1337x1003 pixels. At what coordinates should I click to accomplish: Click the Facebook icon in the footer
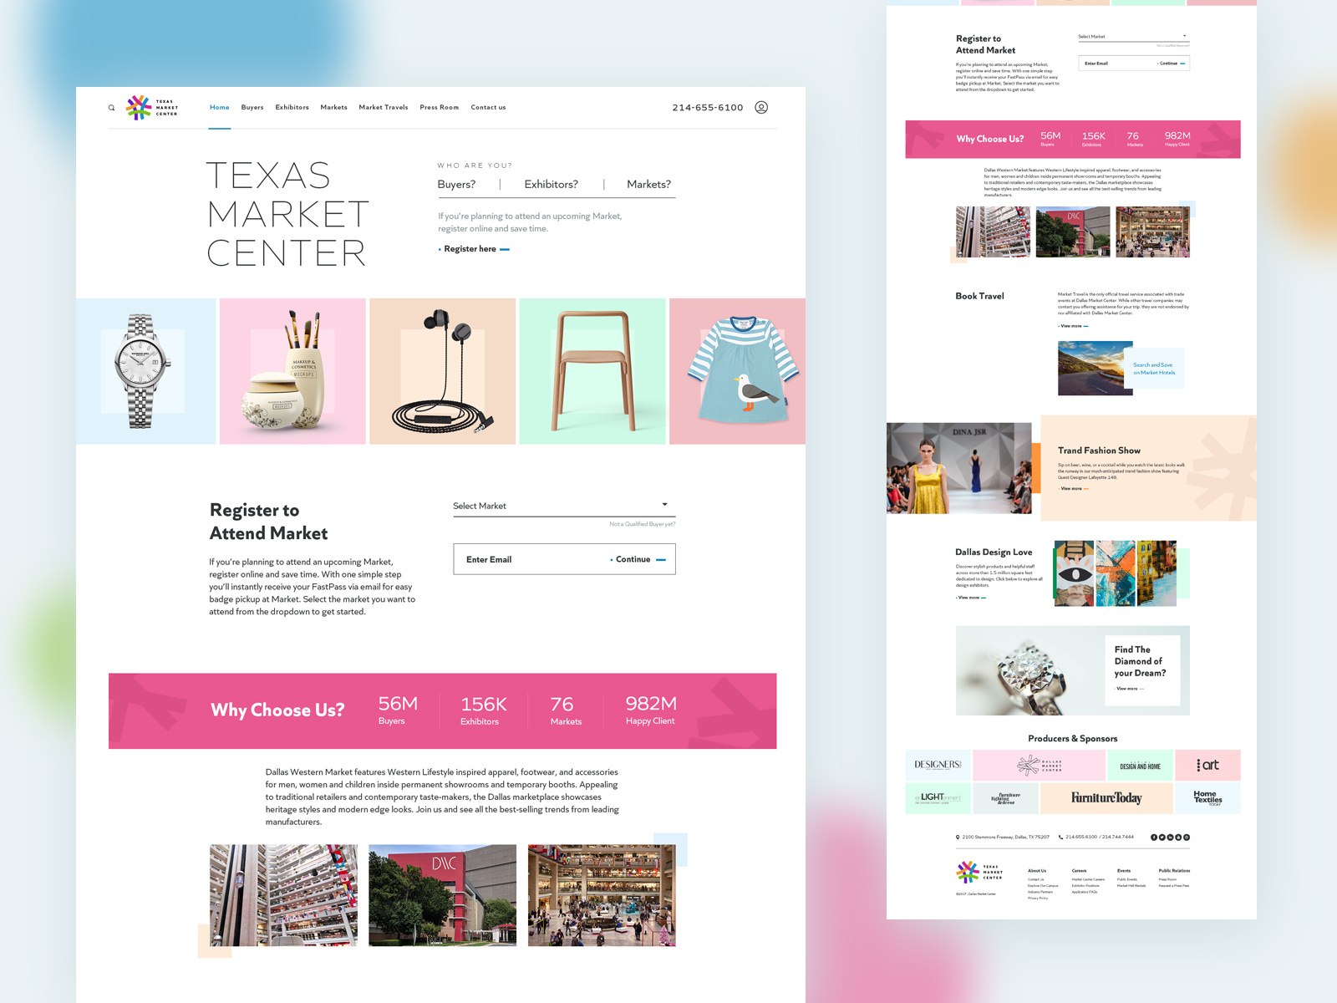coord(1154,837)
